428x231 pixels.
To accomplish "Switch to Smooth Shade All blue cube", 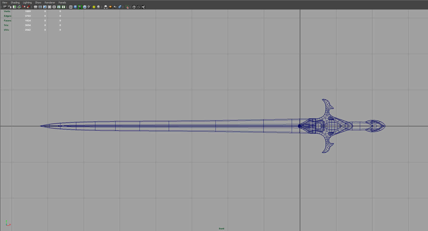I will pos(75,7).
